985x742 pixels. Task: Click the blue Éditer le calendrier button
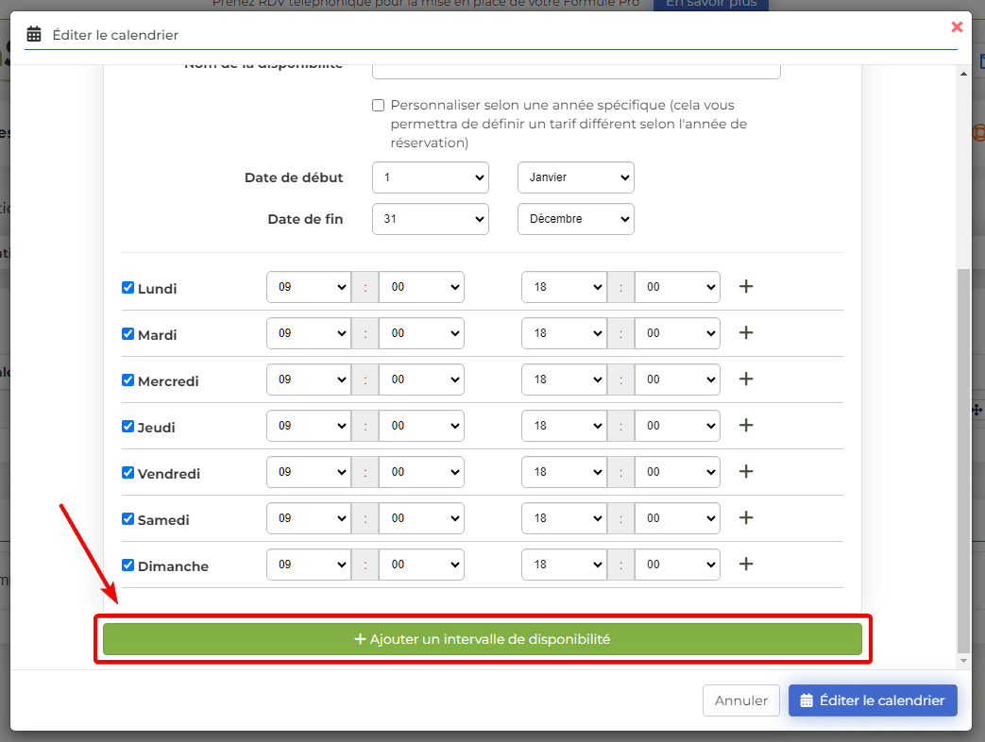[x=872, y=700]
